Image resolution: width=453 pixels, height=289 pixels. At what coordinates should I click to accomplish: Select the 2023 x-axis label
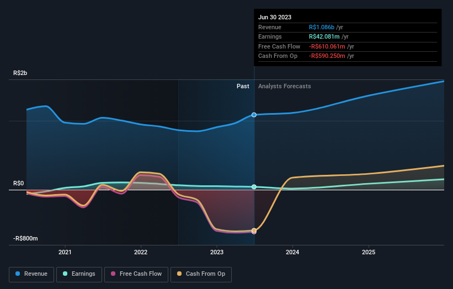tap(217, 252)
